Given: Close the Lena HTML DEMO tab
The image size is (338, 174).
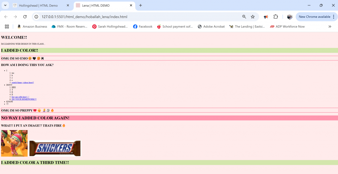Looking at the screenshot, I should click(x=131, y=5).
